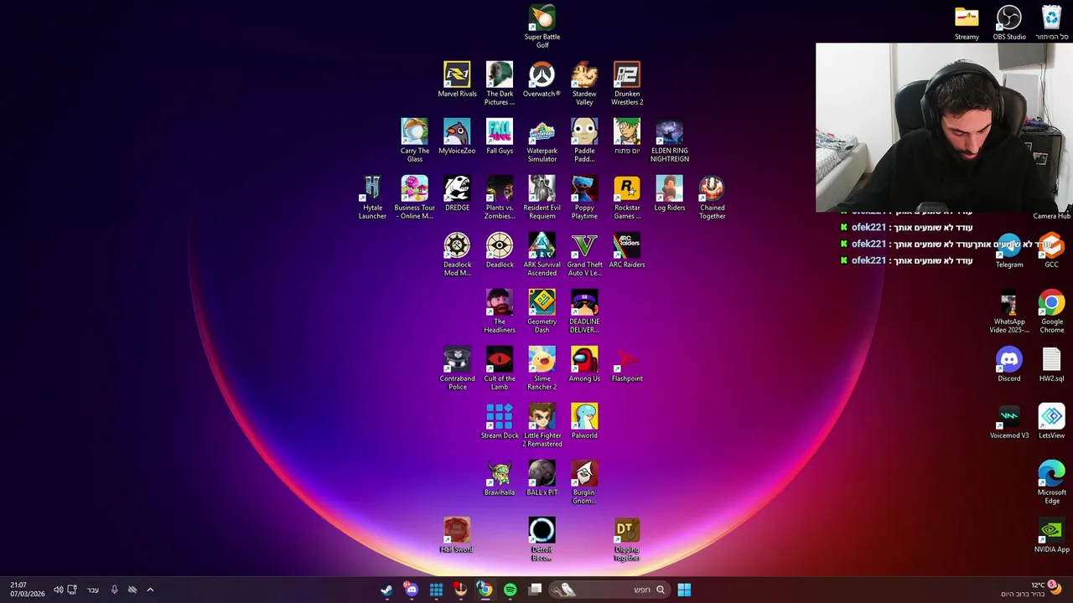Open the Digging Together shortcut
This screenshot has height=603, width=1073.
pyautogui.click(x=627, y=539)
